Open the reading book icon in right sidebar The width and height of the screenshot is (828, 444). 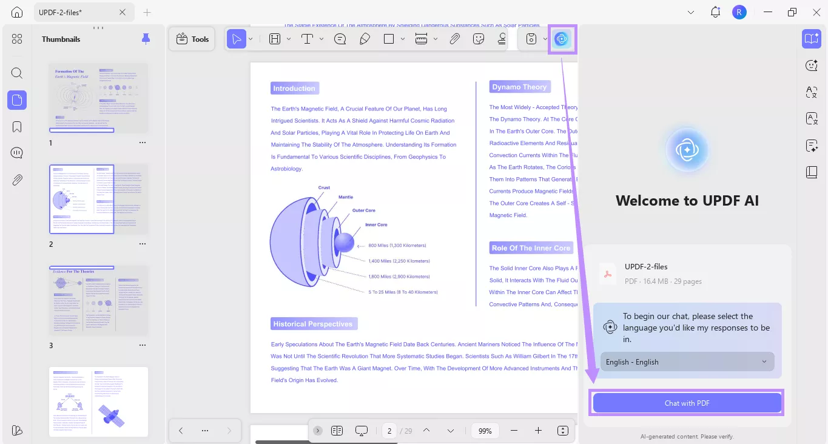tap(812, 172)
